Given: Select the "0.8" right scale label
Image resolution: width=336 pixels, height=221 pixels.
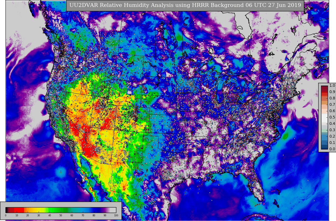Looking at the screenshot, I should pyautogui.click(x=332, y=98).
